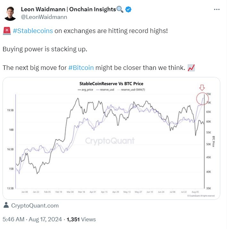Click the avg_price legend entry

point(85,90)
